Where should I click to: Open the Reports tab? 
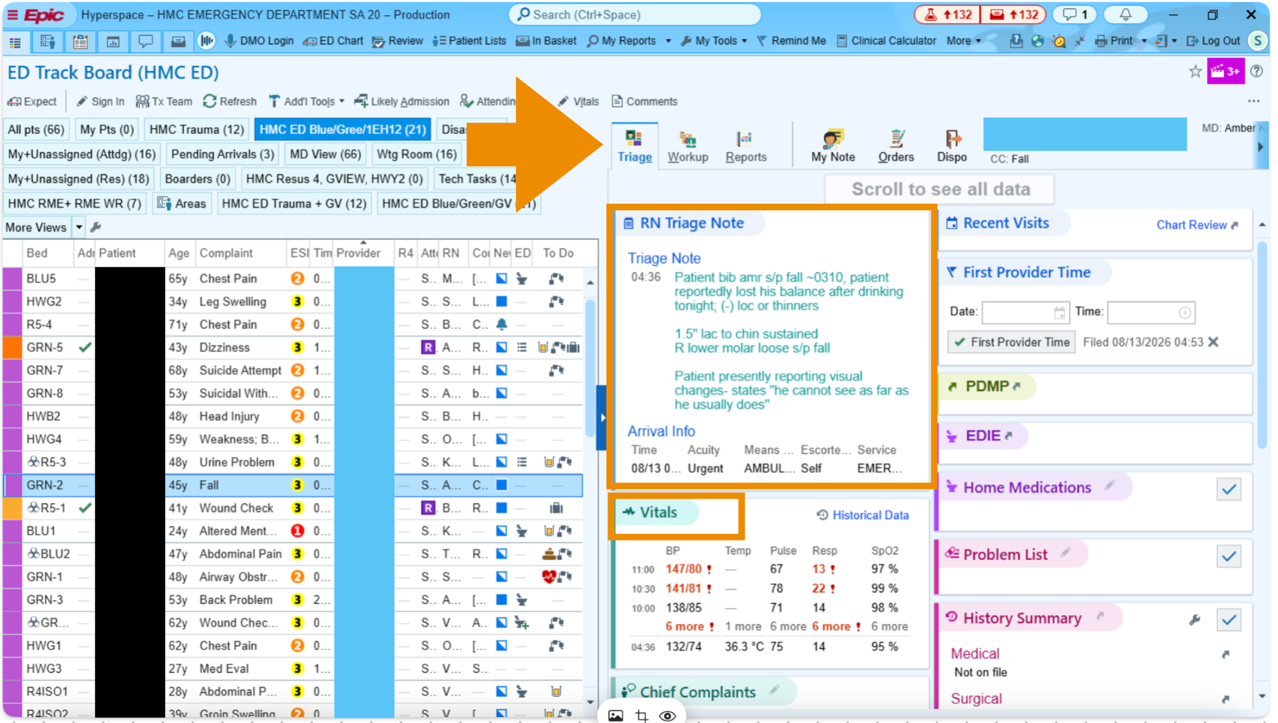pyautogui.click(x=745, y=146)
